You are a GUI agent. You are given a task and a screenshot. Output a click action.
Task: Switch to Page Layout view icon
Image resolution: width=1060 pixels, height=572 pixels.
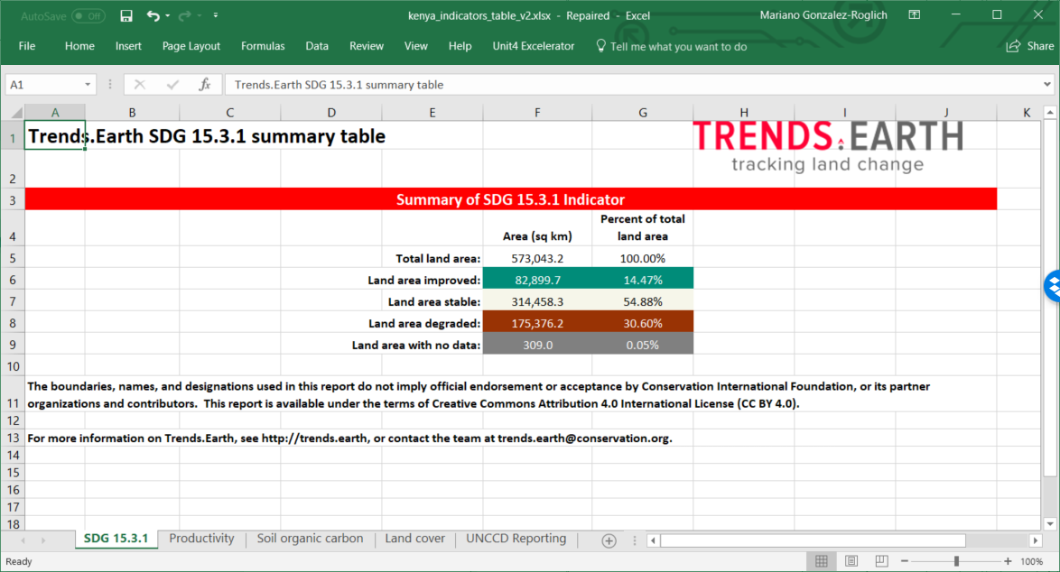(x=851, y=561)
